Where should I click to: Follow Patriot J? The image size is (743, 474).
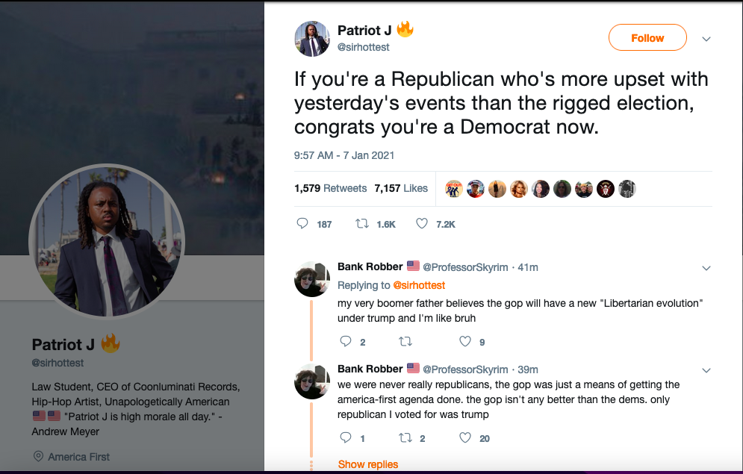coord(647,38)
